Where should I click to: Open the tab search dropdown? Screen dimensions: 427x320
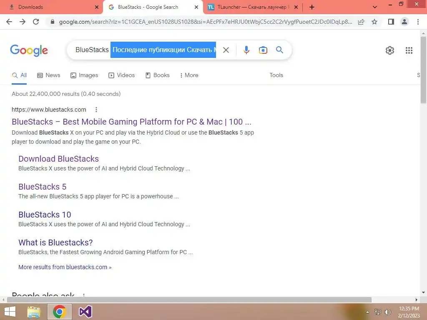pyautogui.click(x=375, y=7)
